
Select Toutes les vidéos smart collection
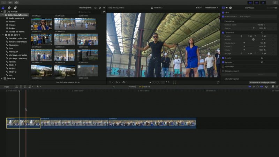point(16,32)
